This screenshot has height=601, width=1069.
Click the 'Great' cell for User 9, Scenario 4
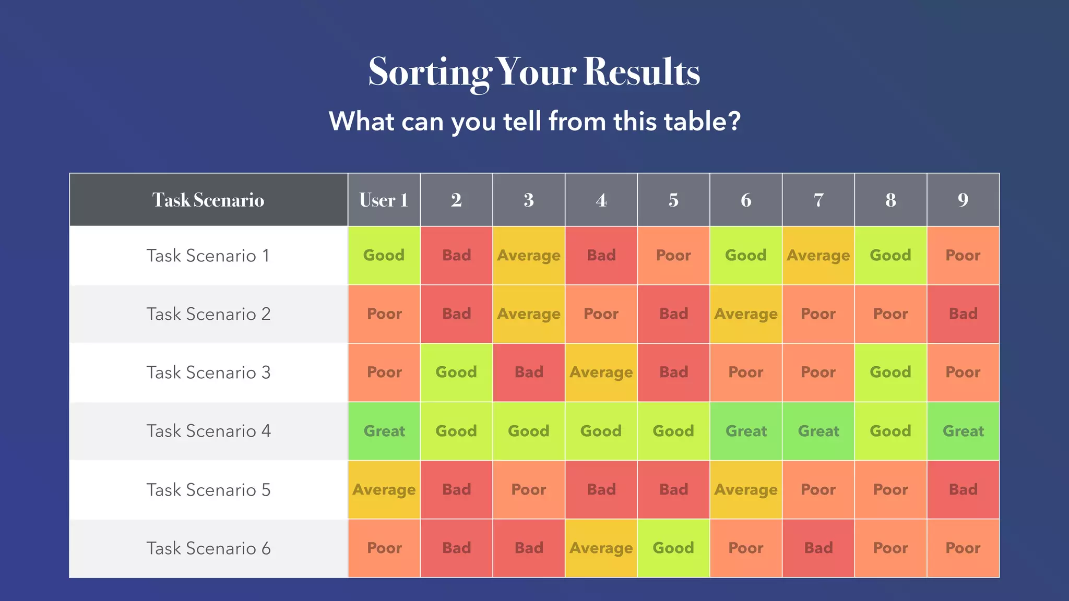click(963, 431)
